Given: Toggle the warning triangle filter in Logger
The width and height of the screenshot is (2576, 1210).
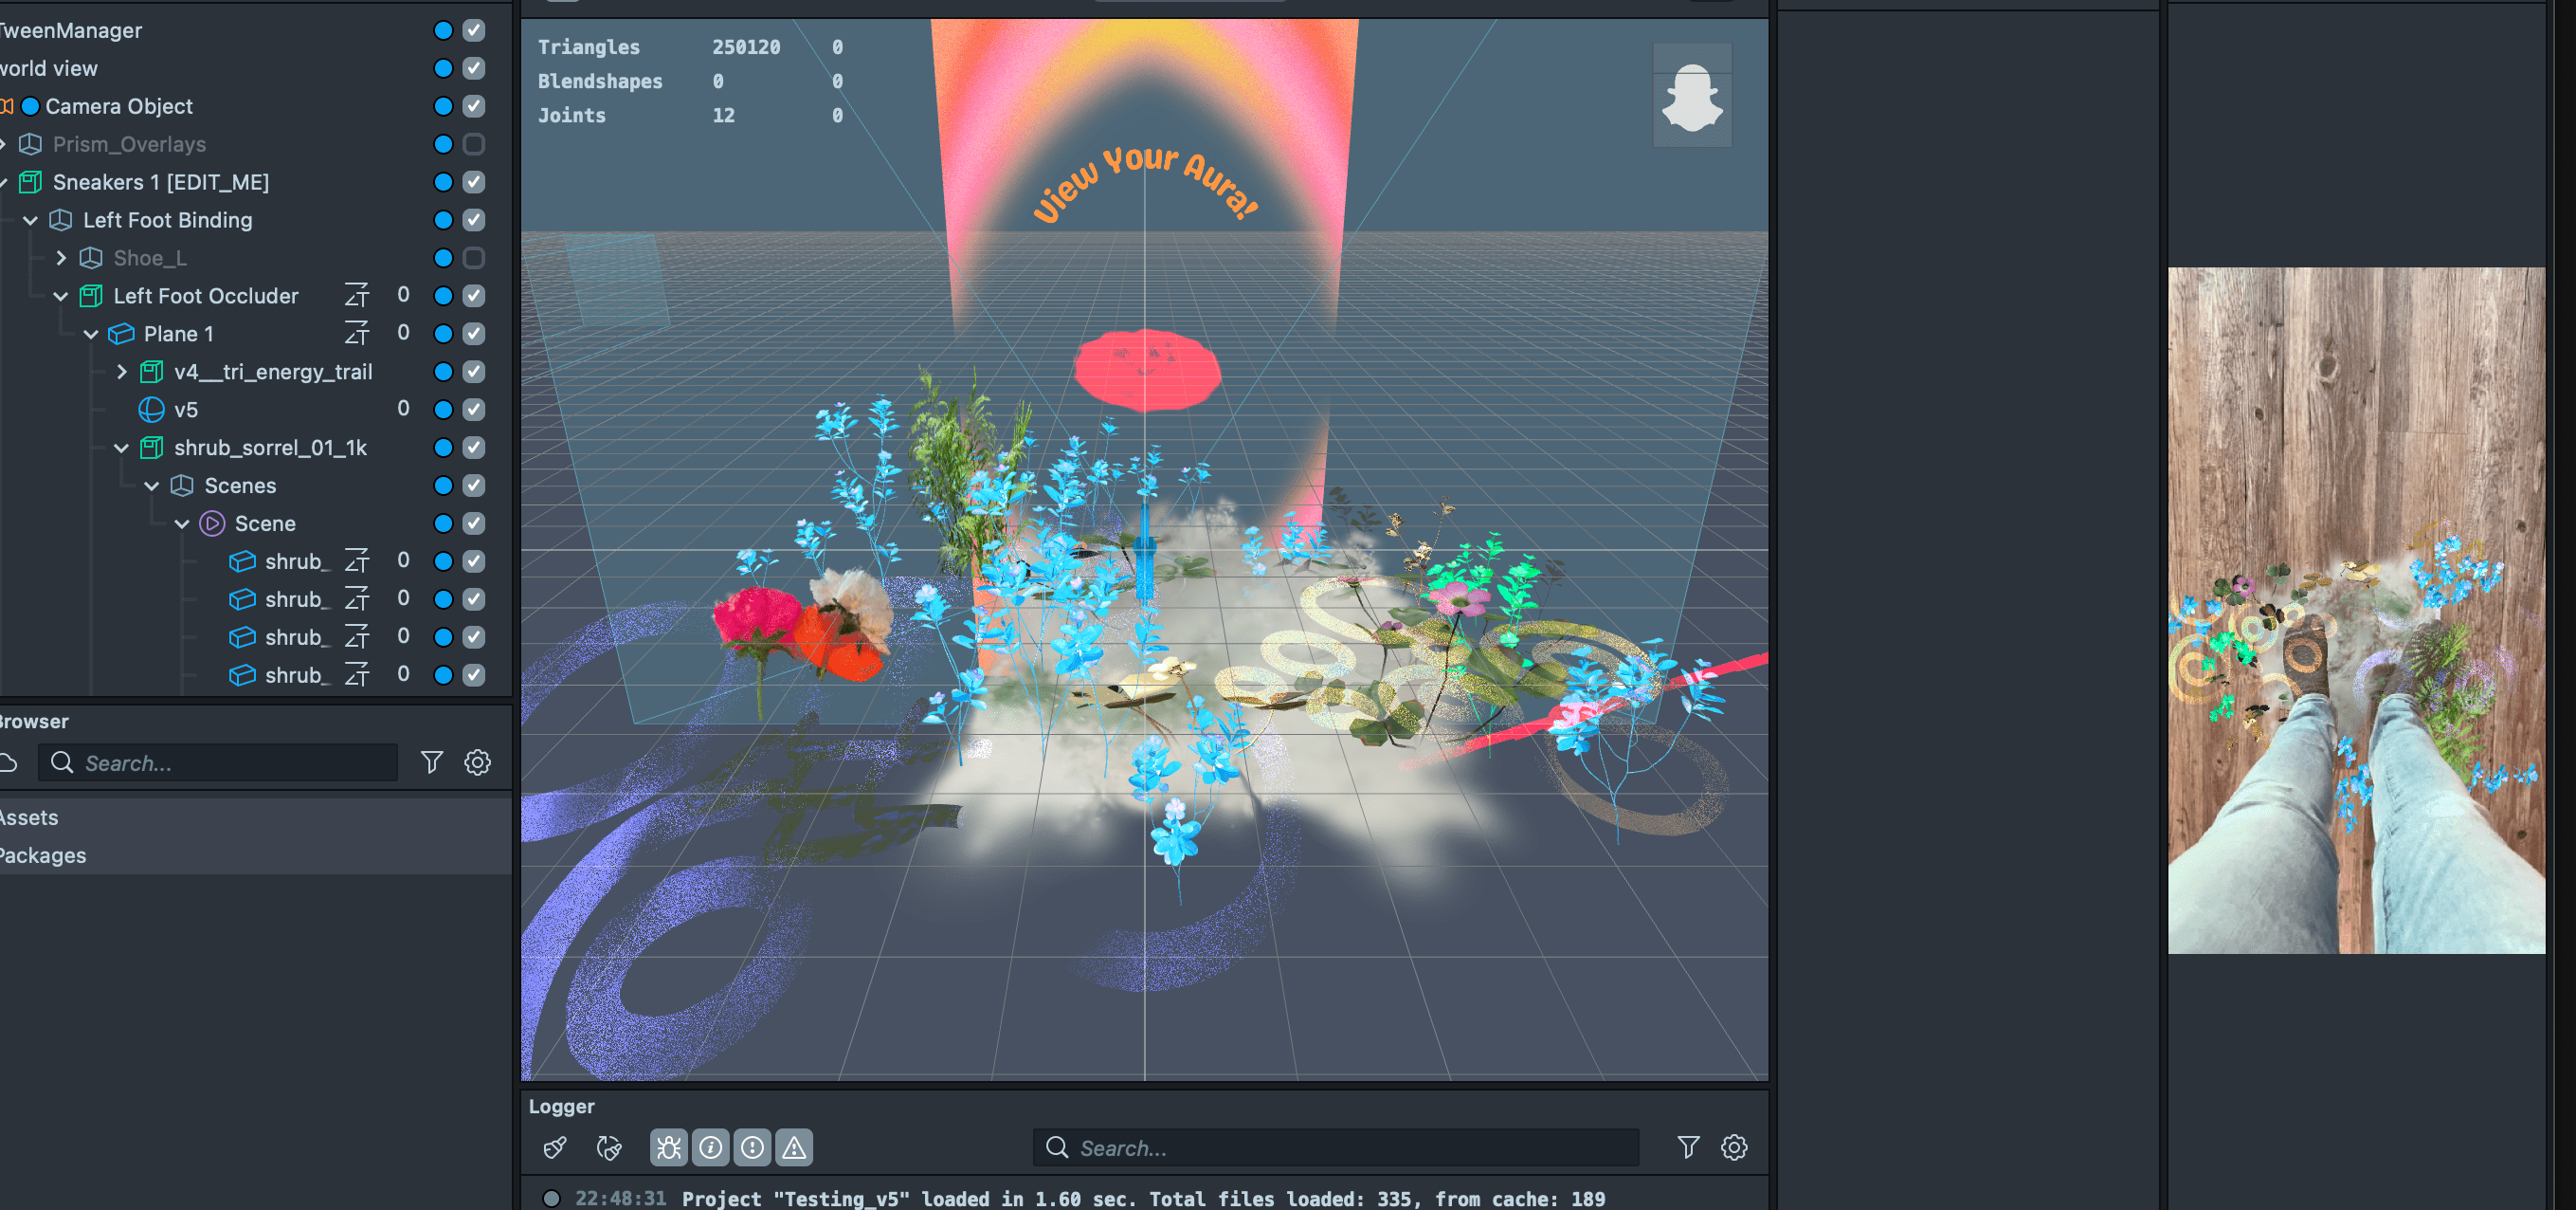Looking at the screenshot, I should coord(794,1147).
